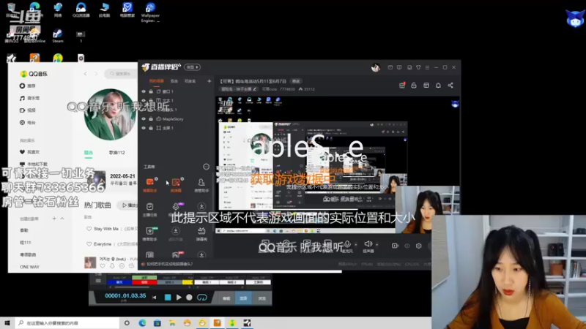Open Edge browser from the taskbar

142,323
